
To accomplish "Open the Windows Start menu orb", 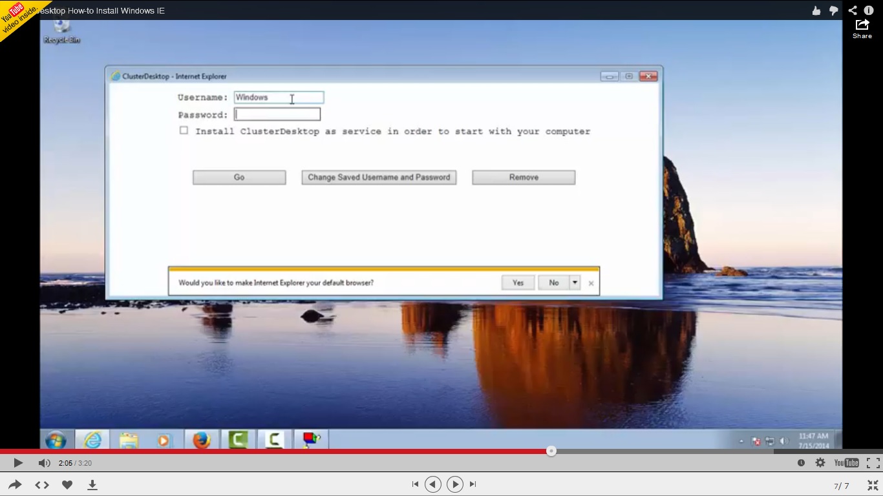I will click(56, 440).
